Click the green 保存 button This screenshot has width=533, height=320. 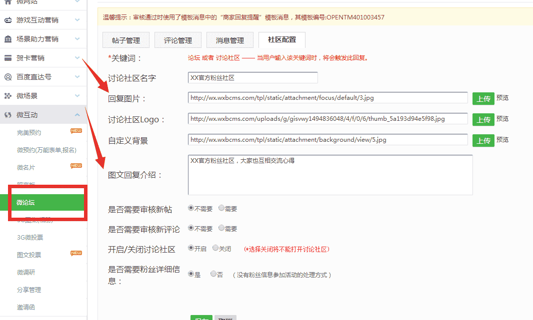click(x=201, y=318)
